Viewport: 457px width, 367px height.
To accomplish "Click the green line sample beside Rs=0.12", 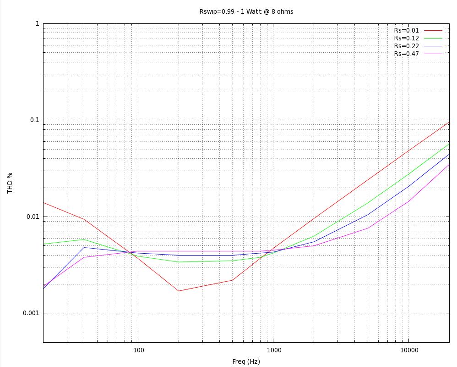I will [x=433, y=38].
